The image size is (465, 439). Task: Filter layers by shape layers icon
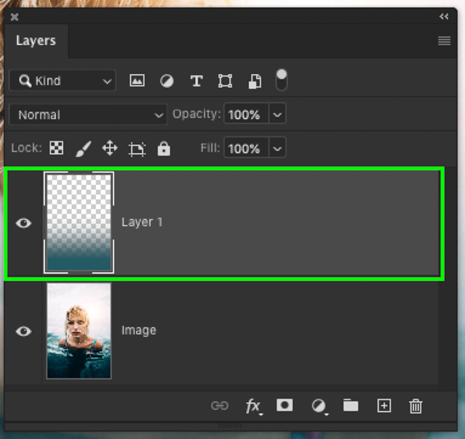(225, 81)
